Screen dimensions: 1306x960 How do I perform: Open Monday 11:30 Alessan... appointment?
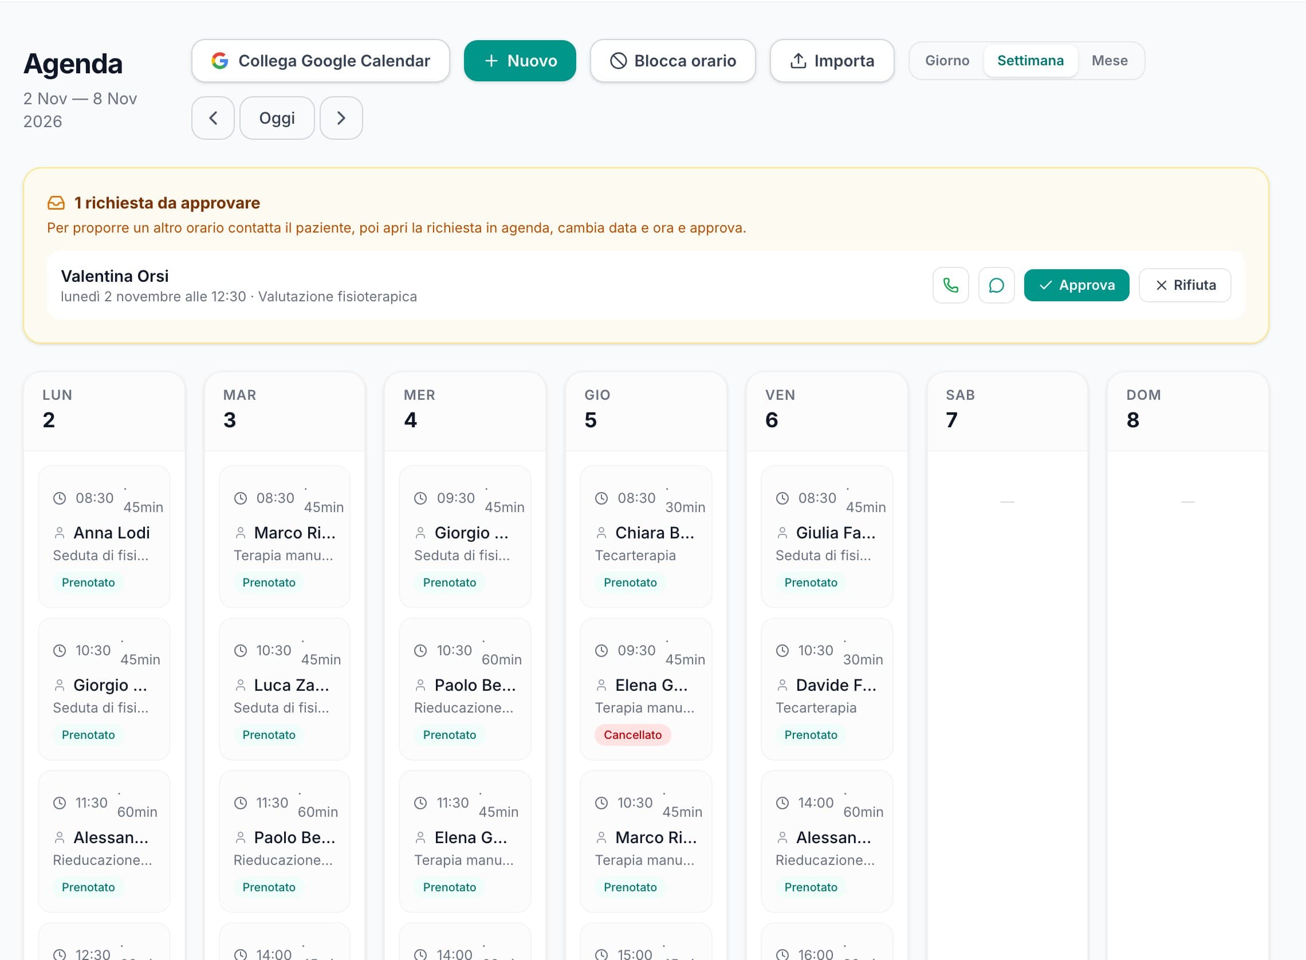point(105,841)
